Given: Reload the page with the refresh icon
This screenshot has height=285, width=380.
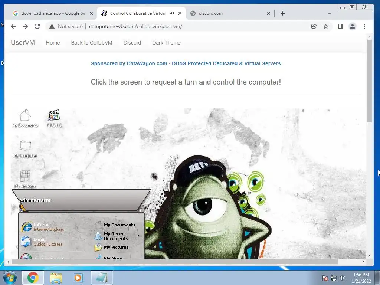Looking at the screenshot, I should pyautogui.click(x=37, y=26).
